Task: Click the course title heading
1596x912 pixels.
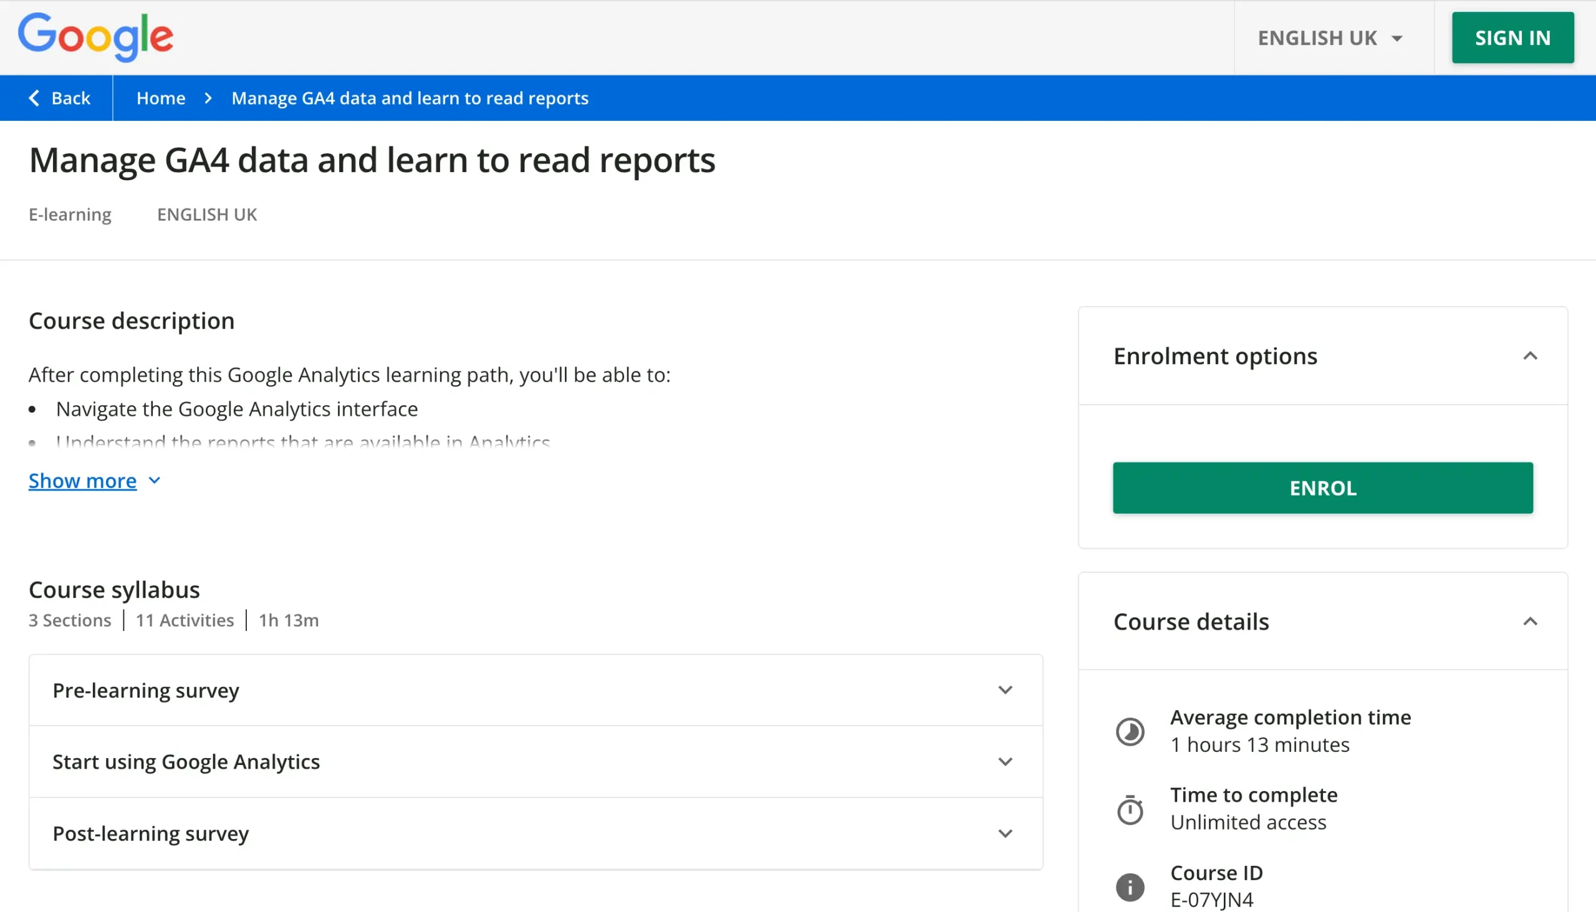Action: [x=372, y=160]
